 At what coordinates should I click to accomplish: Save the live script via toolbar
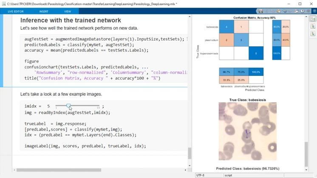click(x=260, y=11)
